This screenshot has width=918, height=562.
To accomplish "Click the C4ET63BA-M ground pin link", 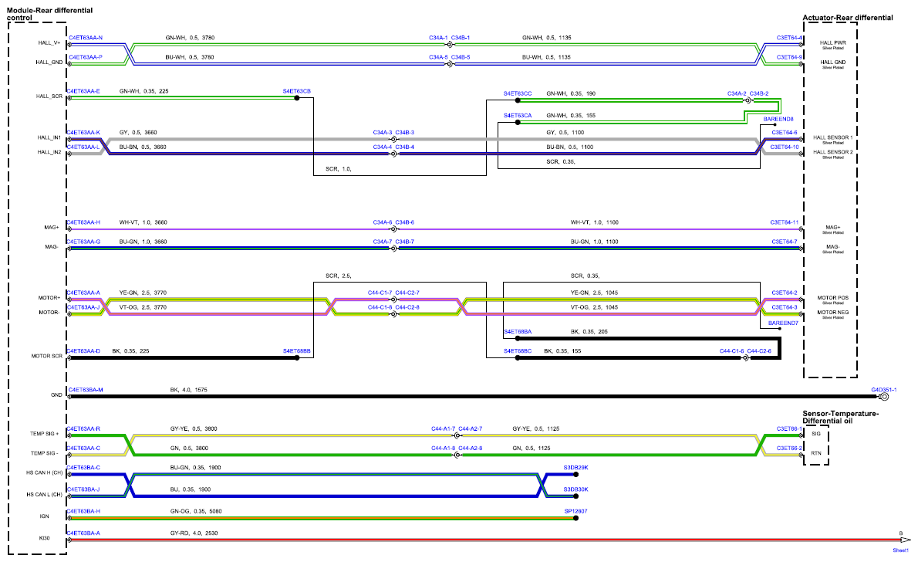I will [x=86, y=390].
